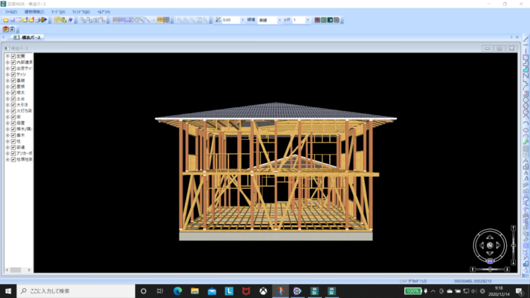Click the open folder icon in toolbar
Screen dimensions: 530x298
click(6, 21)
